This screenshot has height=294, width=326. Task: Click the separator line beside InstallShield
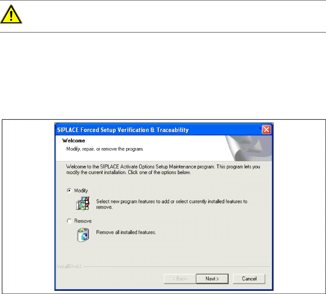pyautogui.click(x=177, y=267)
